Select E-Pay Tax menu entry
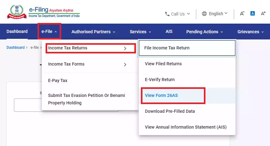The width and height of the screenshot is (270, 146). (x=58, y=80)
